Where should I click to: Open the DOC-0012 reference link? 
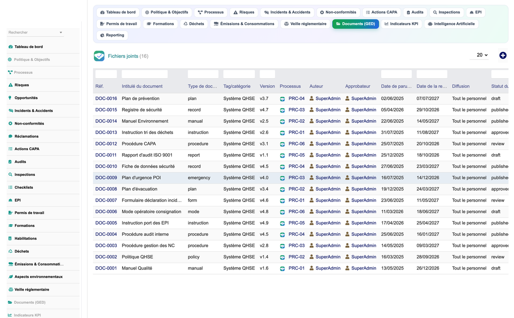106,144
